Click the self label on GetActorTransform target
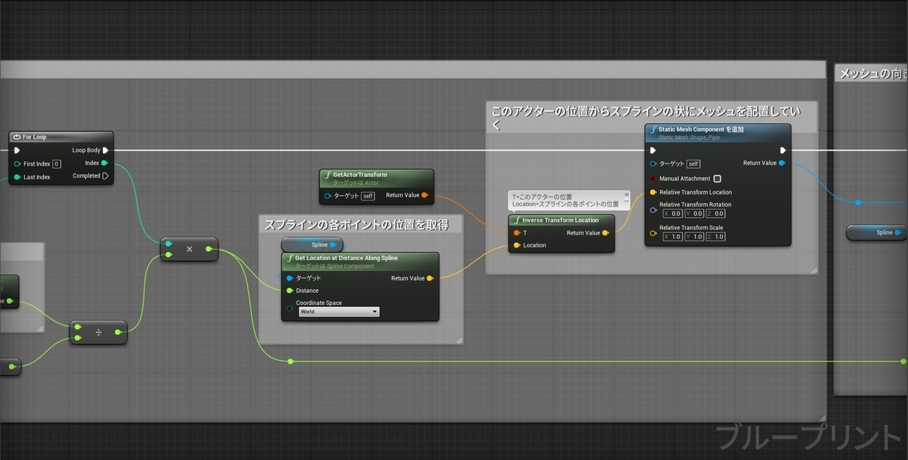This screenshot has width=908, height=460. 368,196
